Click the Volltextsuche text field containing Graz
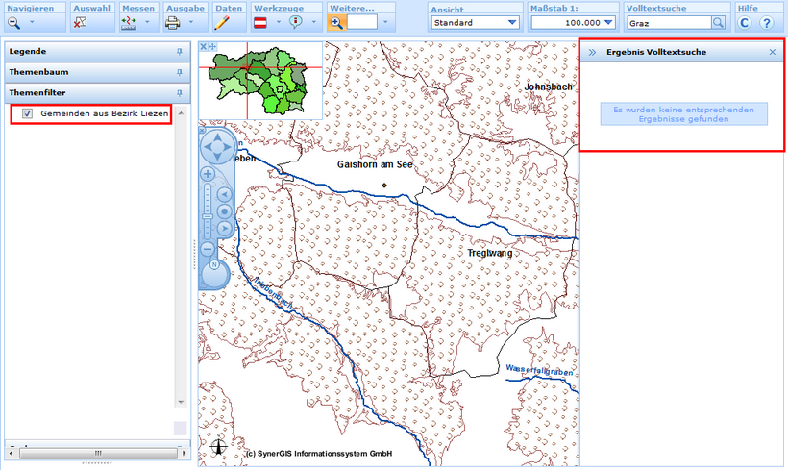This screenshot has height=470, width=788. pyautogui.click(x=668, y=22)
